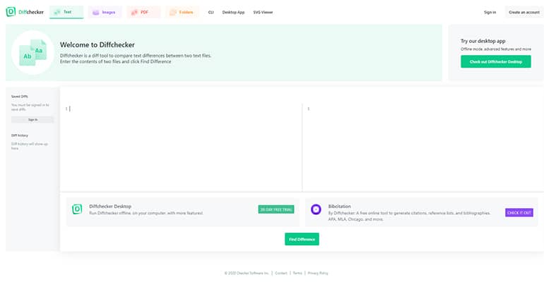Switch to the PDF tab
This screenshot has height=282, width=544.
[143, 12]
